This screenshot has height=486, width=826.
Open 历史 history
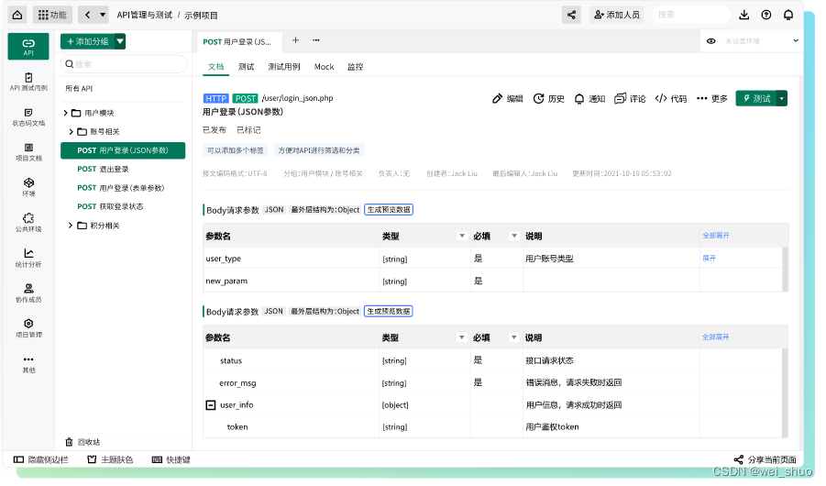(x=549, y=98)
